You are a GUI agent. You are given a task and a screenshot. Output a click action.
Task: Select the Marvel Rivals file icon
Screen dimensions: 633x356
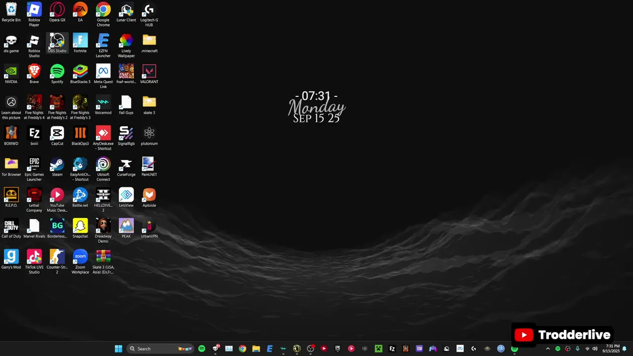[x=34, y=229]
